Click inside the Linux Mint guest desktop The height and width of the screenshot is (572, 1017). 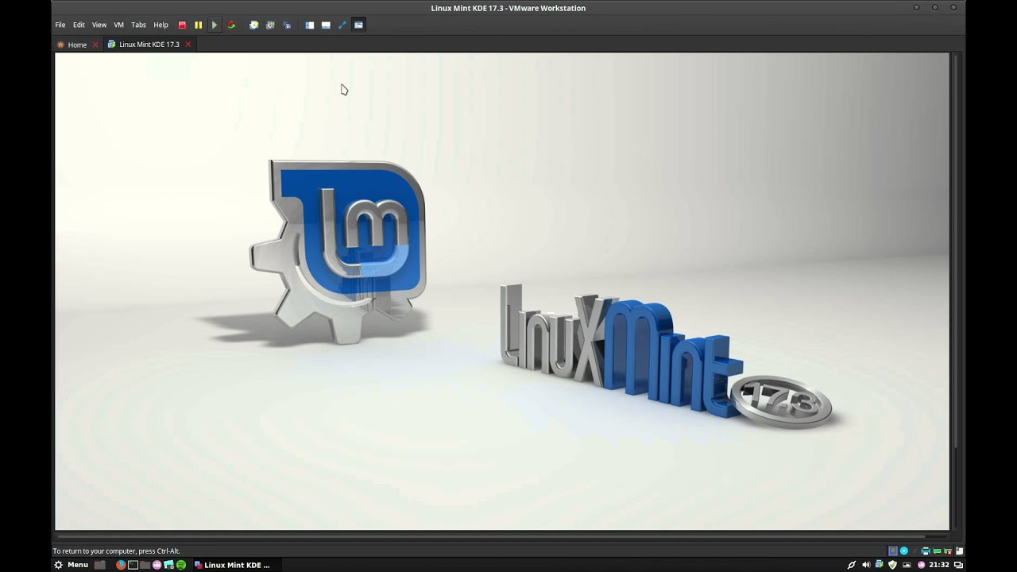pos(502,291)
